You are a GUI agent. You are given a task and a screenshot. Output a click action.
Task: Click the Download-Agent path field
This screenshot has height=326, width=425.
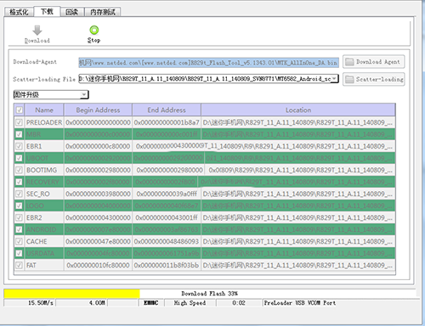[x=208, y=63]
